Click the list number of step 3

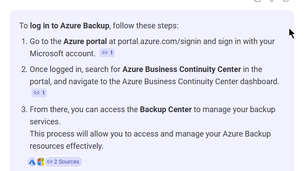click(24, 109)
